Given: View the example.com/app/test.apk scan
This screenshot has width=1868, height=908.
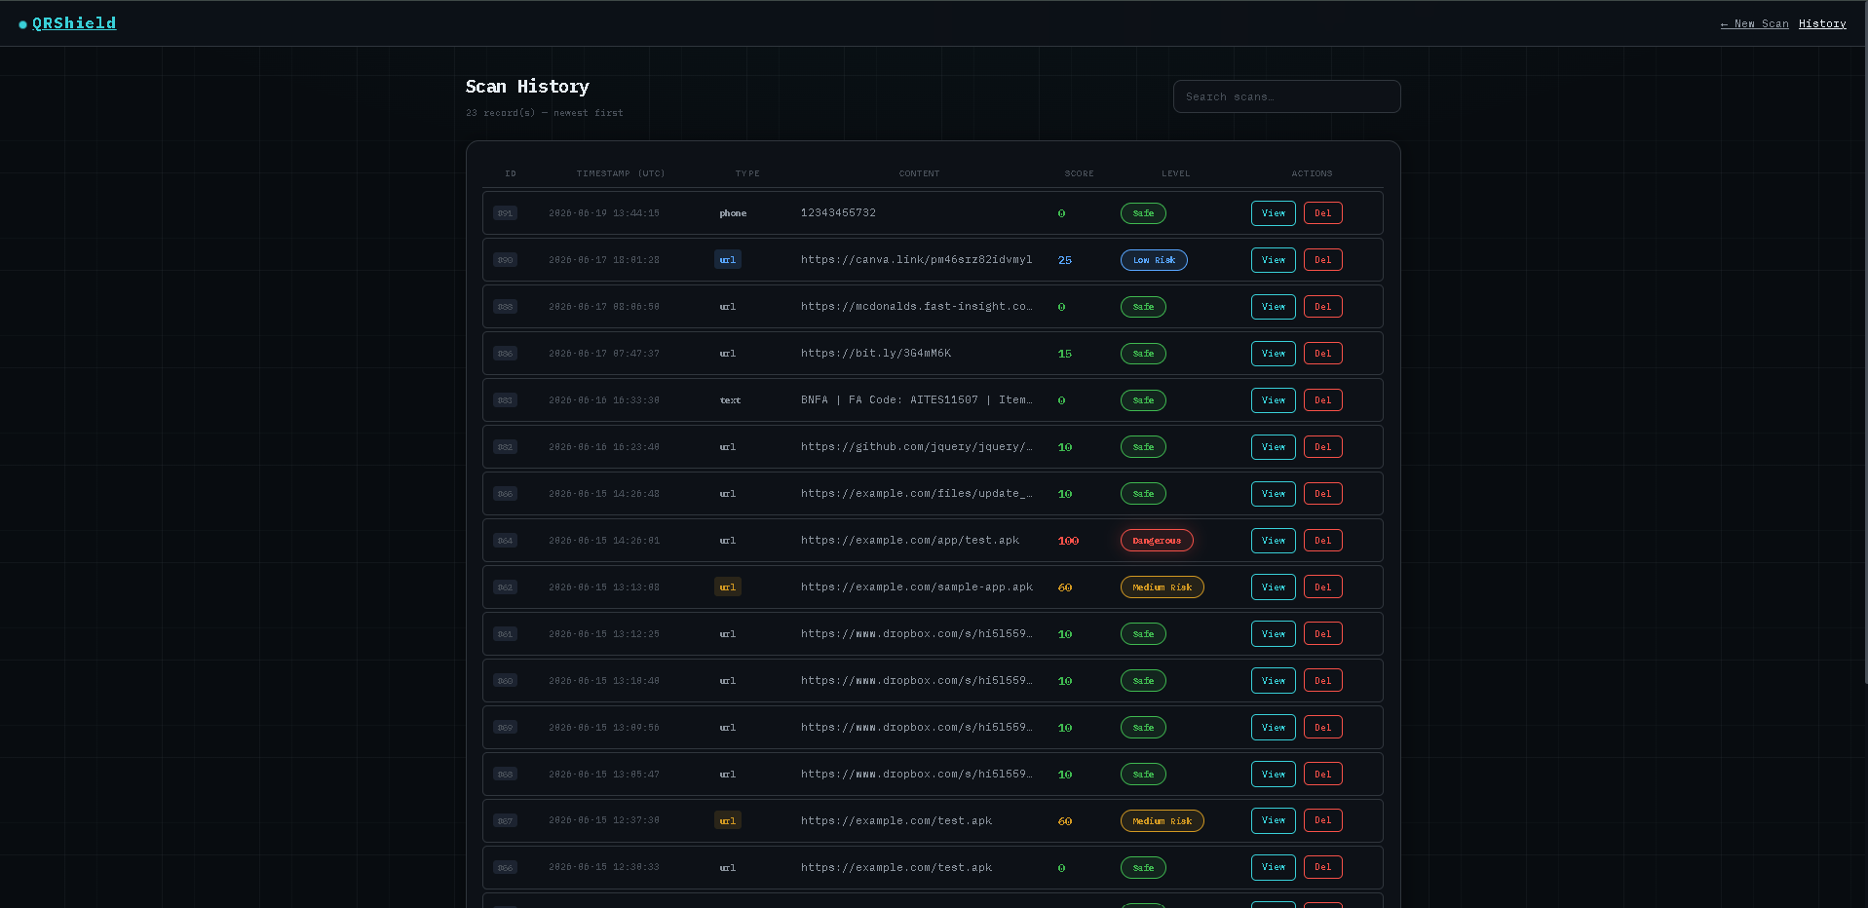Looking at the screenshot, I should pos(1273,541).
